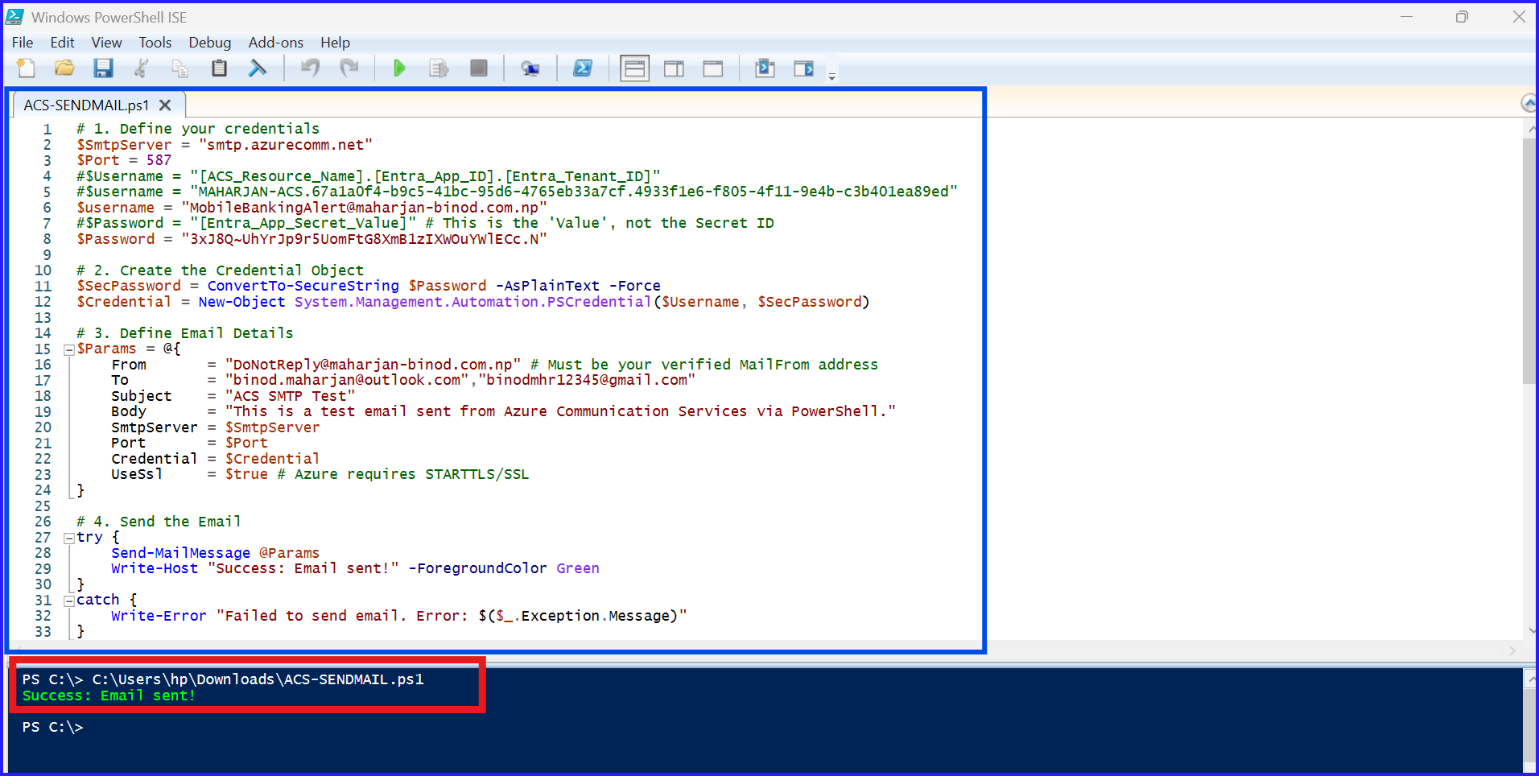Toggle Show Script Pane Right layout
The width and height of the screenshot is (1539, 776).
pyautogui.click(x=674, y=68)
